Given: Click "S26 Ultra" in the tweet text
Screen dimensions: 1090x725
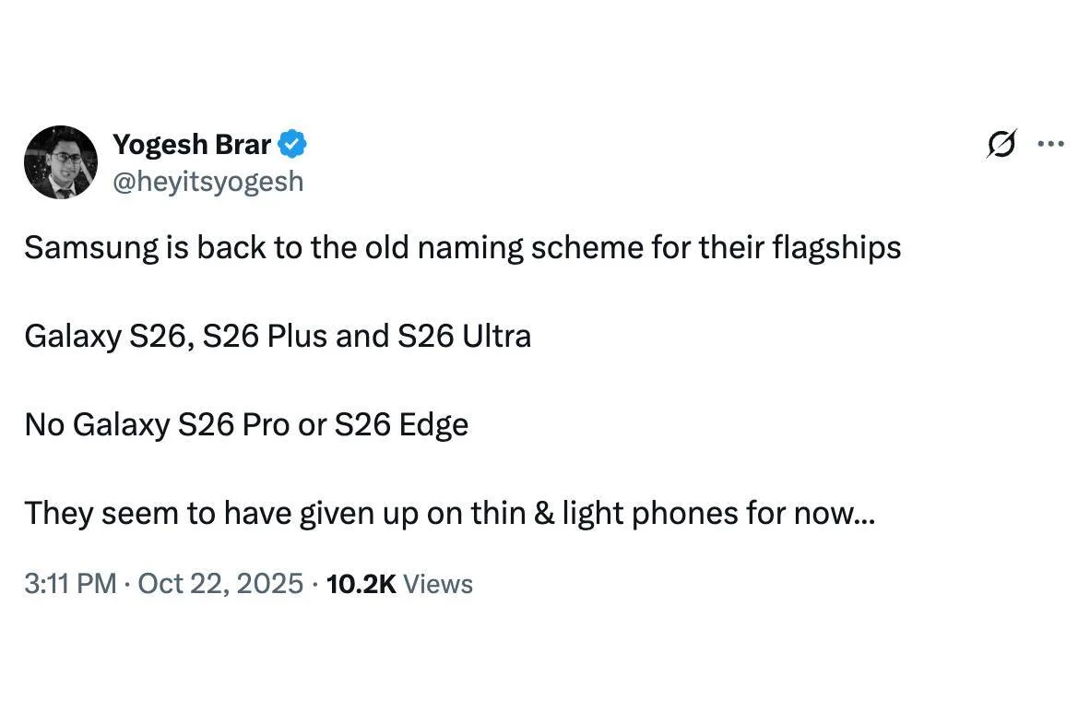Looking at the screenshot, I should (x=464, y=336).
